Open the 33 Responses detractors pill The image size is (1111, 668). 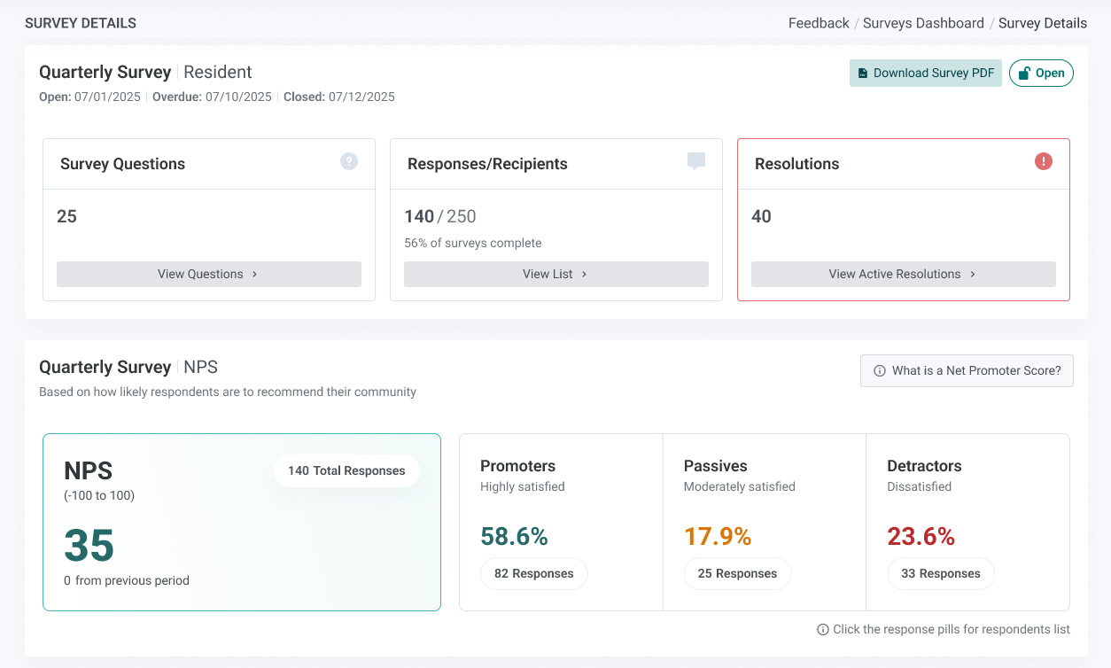click(x=941, y=574)
